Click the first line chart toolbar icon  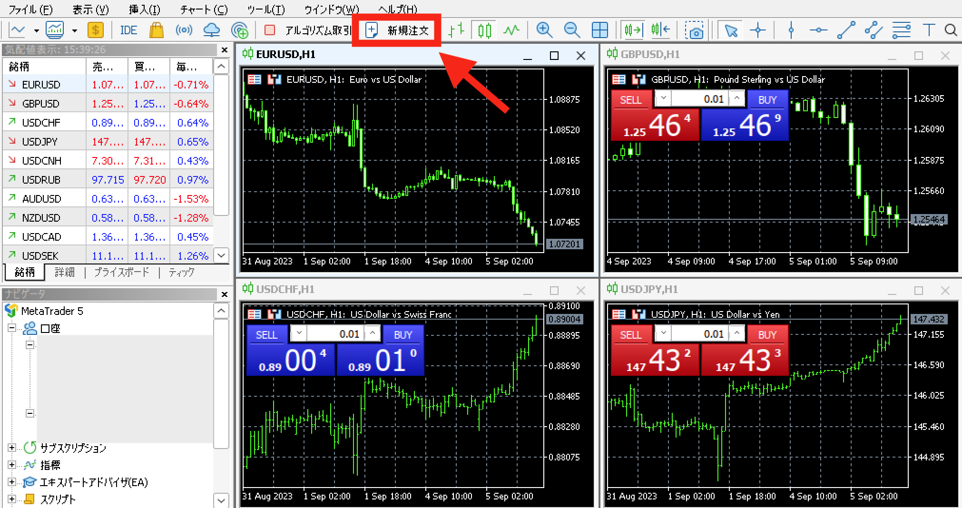pos(18,30)
